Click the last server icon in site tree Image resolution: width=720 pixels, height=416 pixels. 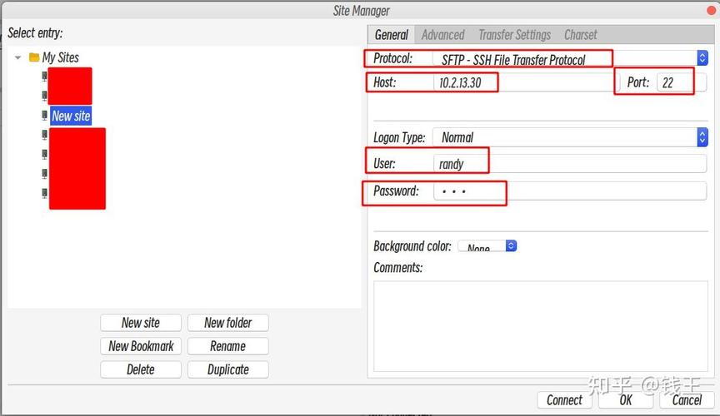pos(44,193)
